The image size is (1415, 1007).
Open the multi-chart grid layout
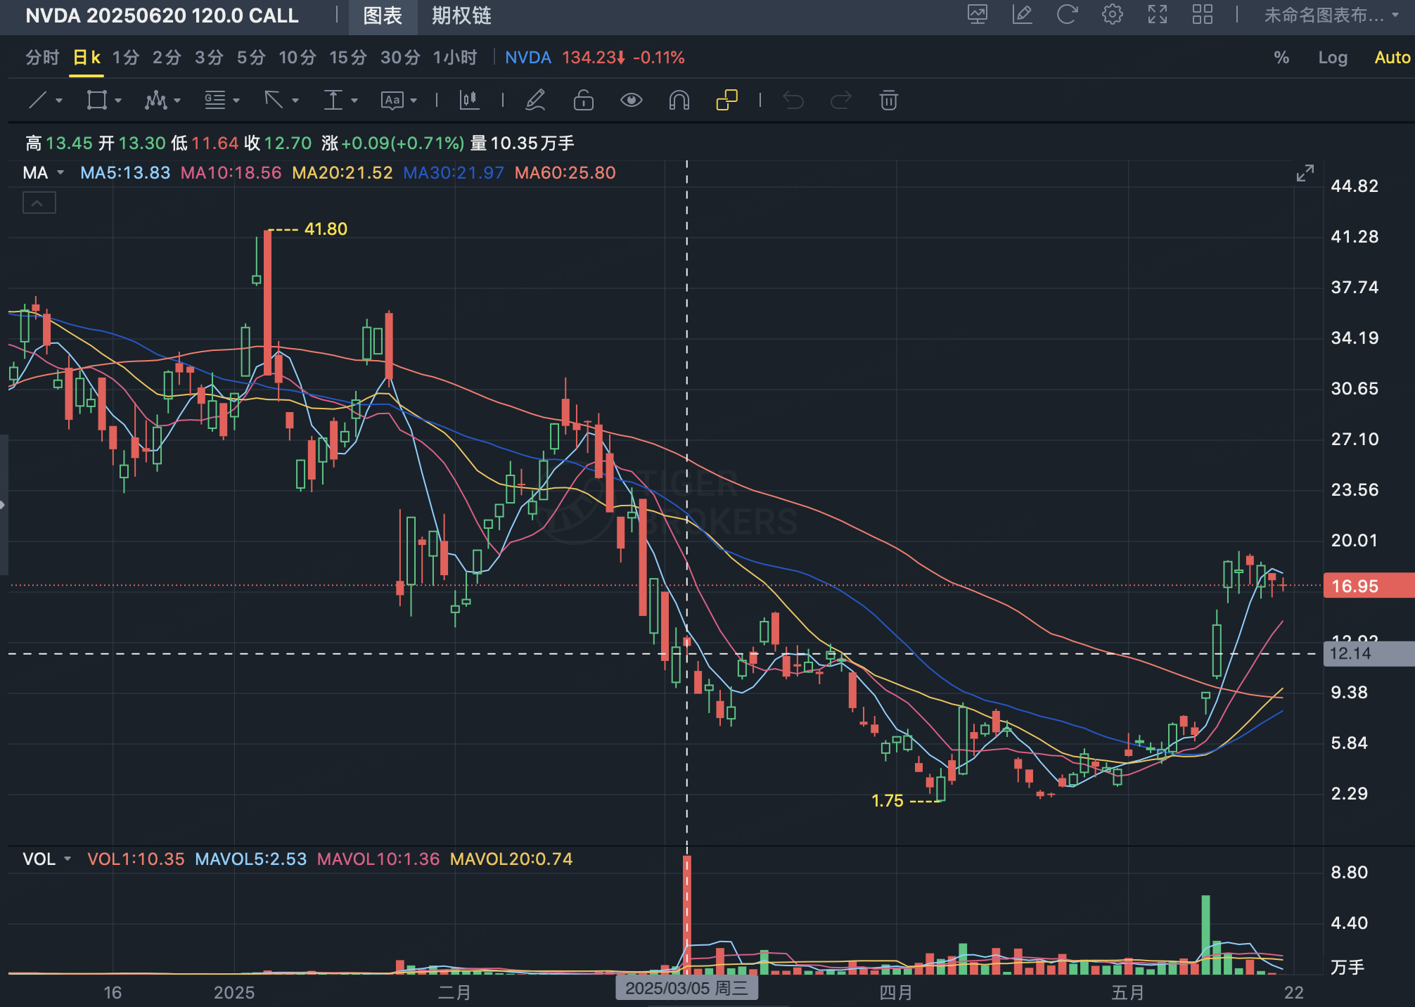point(1203,15)
